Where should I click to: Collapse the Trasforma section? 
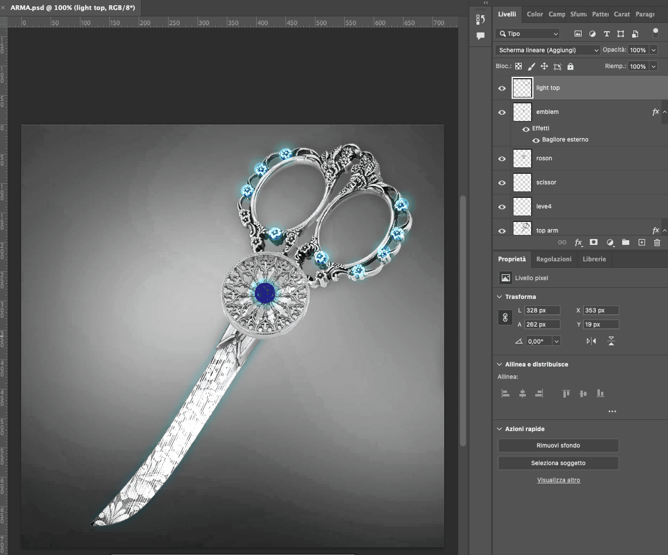click(499, 297)
